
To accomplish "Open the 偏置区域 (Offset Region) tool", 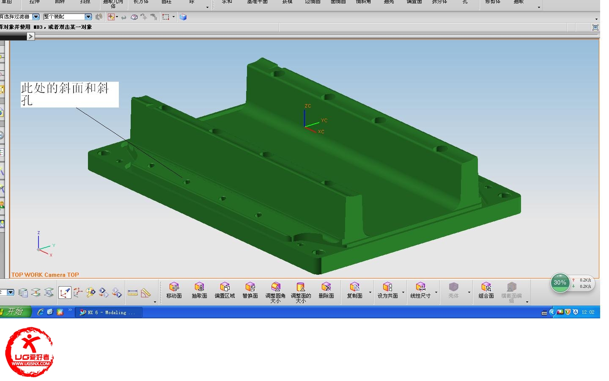I will click(x=225, y=291).
